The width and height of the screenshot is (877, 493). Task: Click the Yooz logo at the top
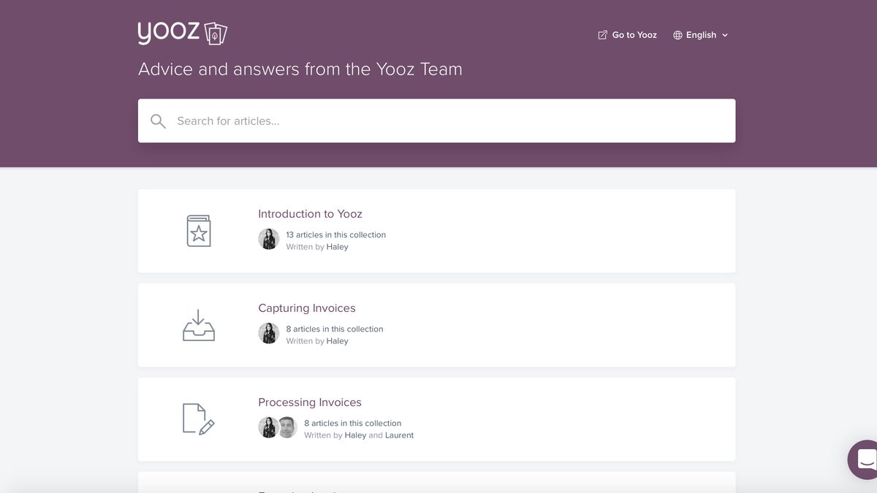tap(182, 32)
